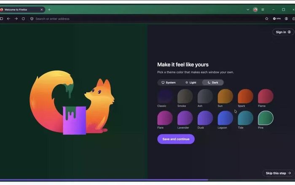This screenshot has width=295, height=185.
Task: Open the hamburger application menu
Action: (x=263, y=10)
